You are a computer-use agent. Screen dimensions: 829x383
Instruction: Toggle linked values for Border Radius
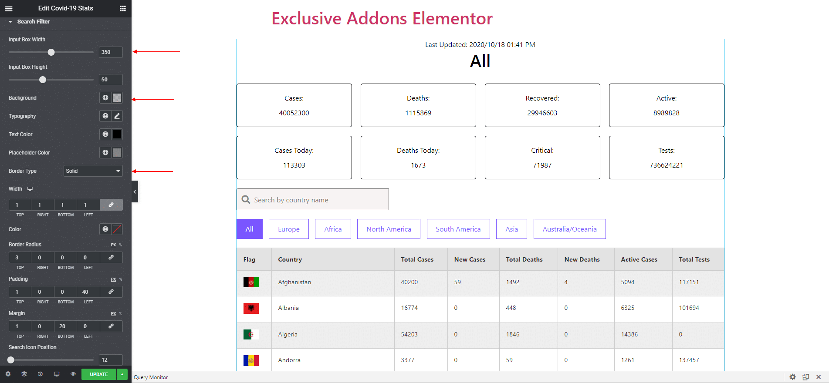(x=111, y=258)
